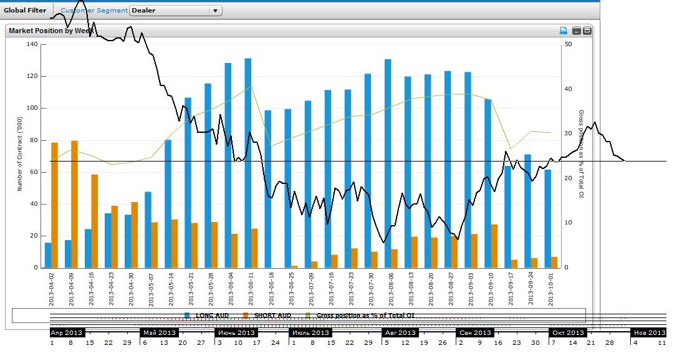Toggle LONG AUD series in legend

213,316
